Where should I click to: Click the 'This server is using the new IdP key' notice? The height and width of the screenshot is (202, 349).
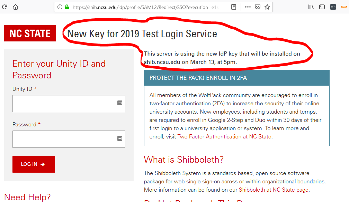coord(222,58)
